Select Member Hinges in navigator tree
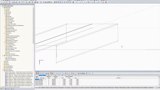 tap(10, 28)
